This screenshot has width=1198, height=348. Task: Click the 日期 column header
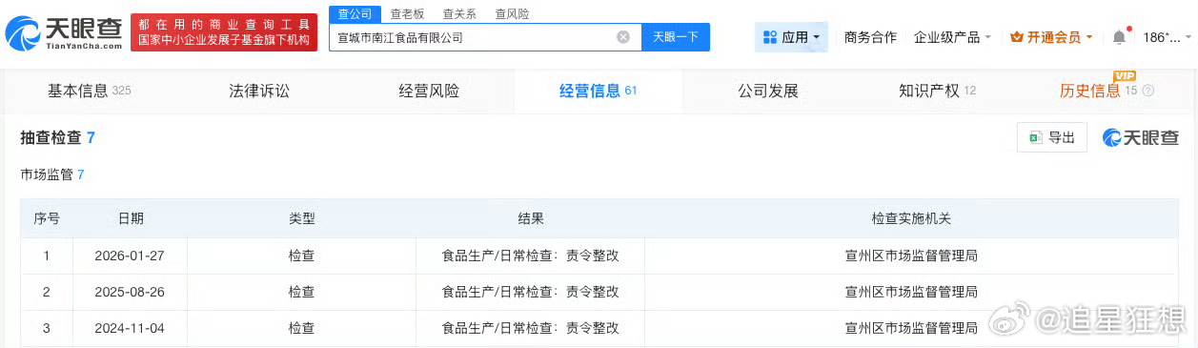click(131, 218)
